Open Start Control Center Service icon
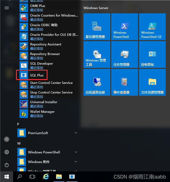 [24, 85]
